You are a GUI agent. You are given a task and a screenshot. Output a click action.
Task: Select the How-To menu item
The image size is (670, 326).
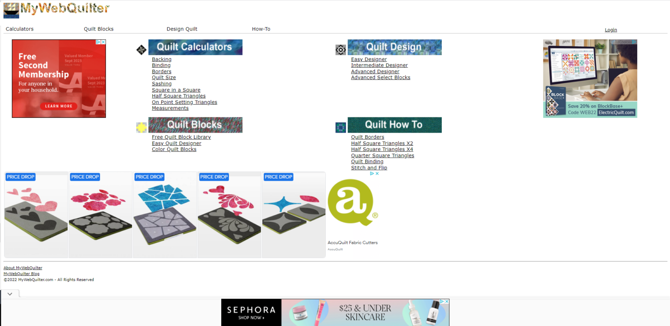pos(261,29)
